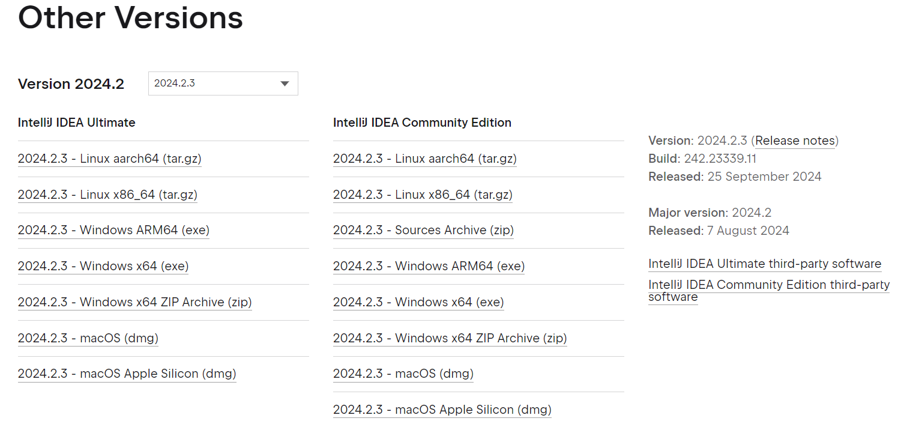Download Ultimate macOS dmg

point(88,338)
